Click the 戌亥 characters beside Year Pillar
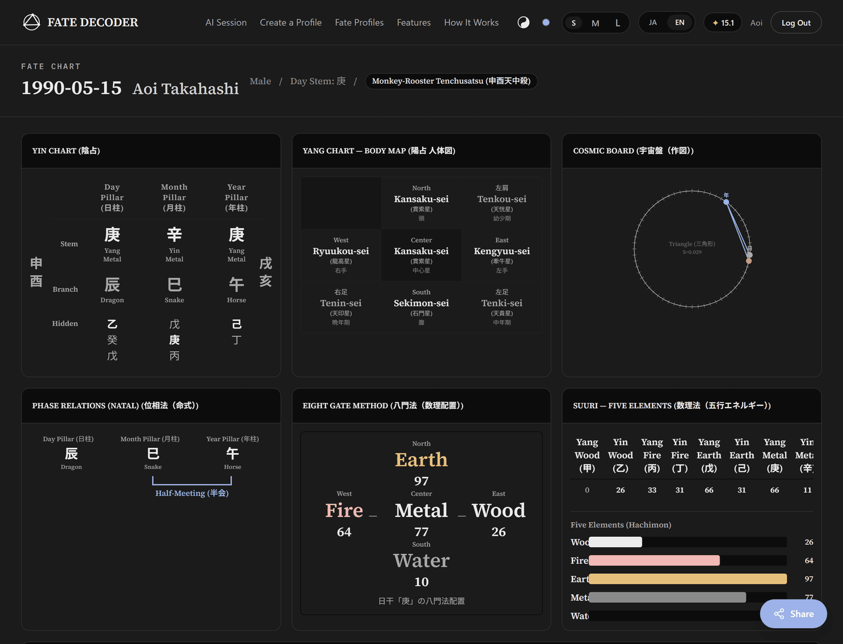Image resolution: width=843 pixels, height=644 pixels. coord(266,272)
